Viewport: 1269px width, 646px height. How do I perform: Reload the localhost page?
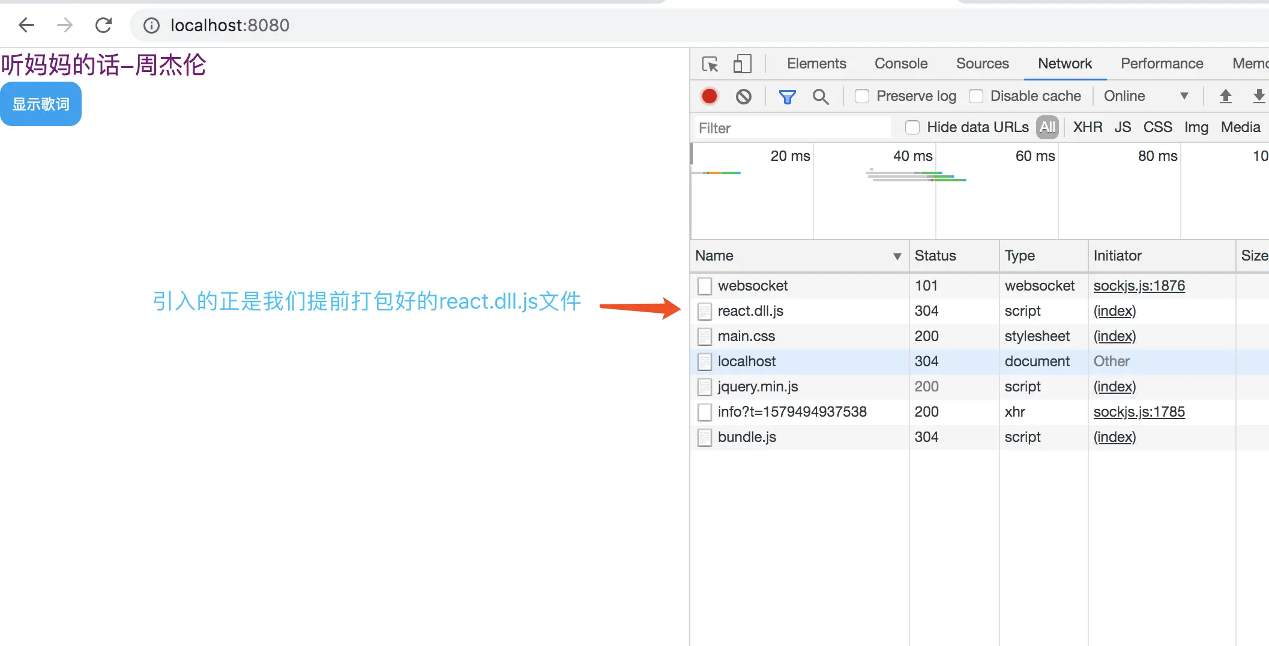[103, 25]
